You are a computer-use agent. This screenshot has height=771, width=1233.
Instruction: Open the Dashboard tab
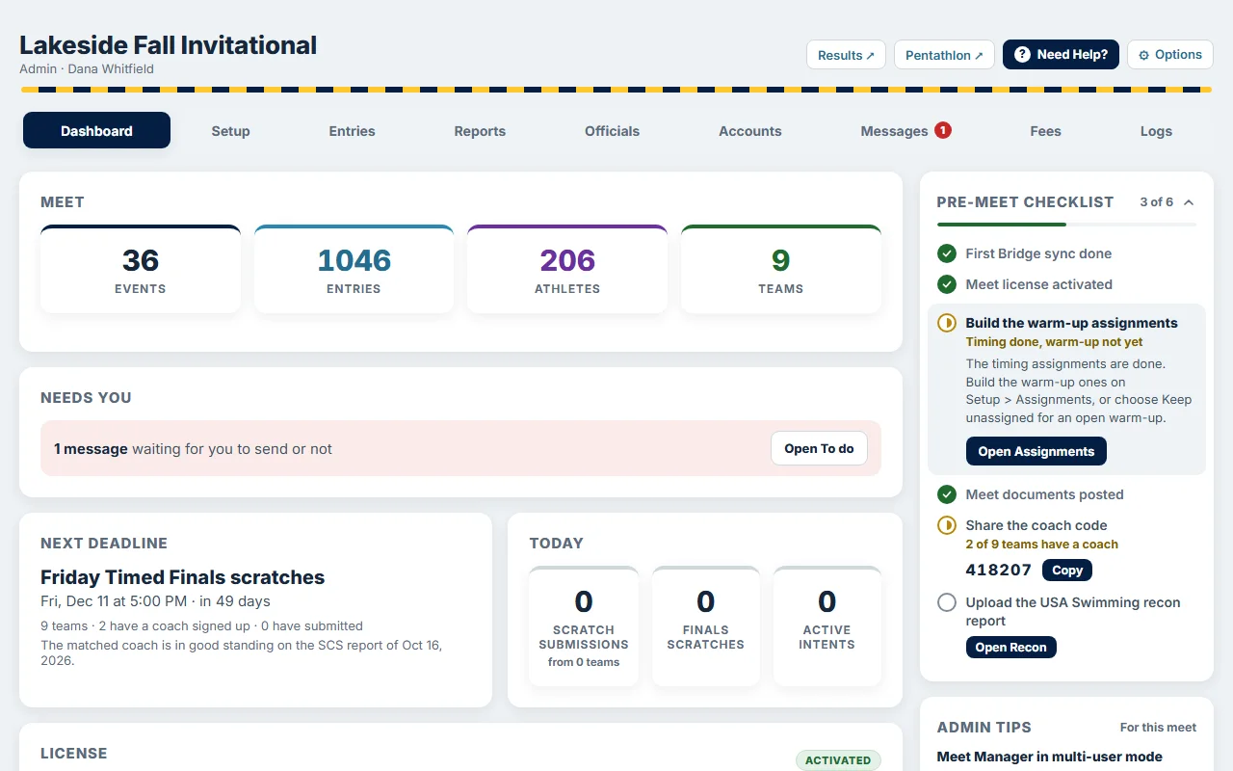pyautogui.click(x=96, y=131)
